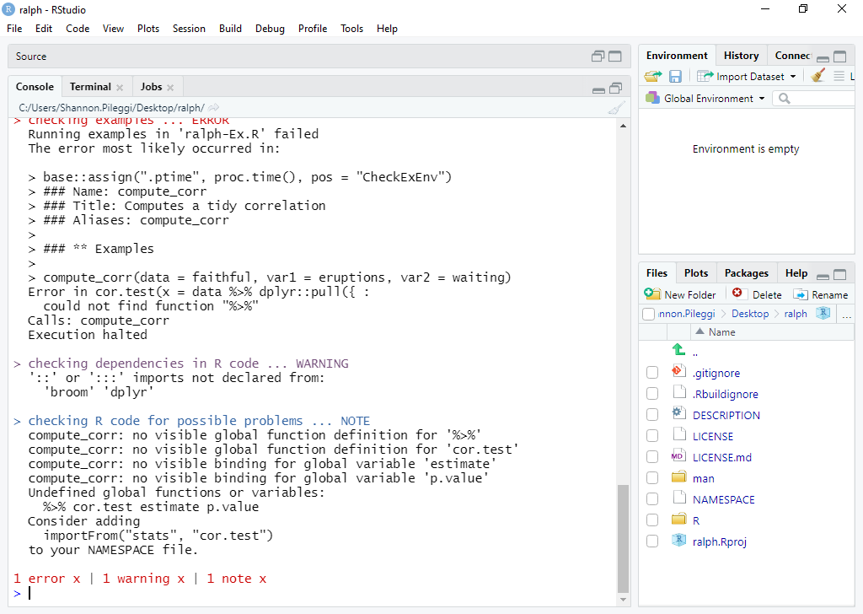
Task: Open the Tools menu
Action: coord(351,29)
